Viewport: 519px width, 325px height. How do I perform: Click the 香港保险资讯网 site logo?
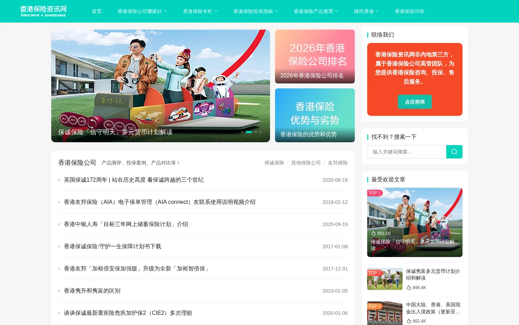click(x=43, y=11)
